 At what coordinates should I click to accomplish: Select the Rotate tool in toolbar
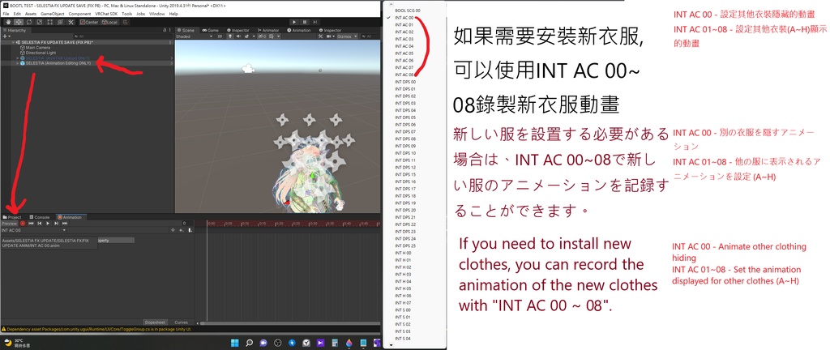click(29, 22)
